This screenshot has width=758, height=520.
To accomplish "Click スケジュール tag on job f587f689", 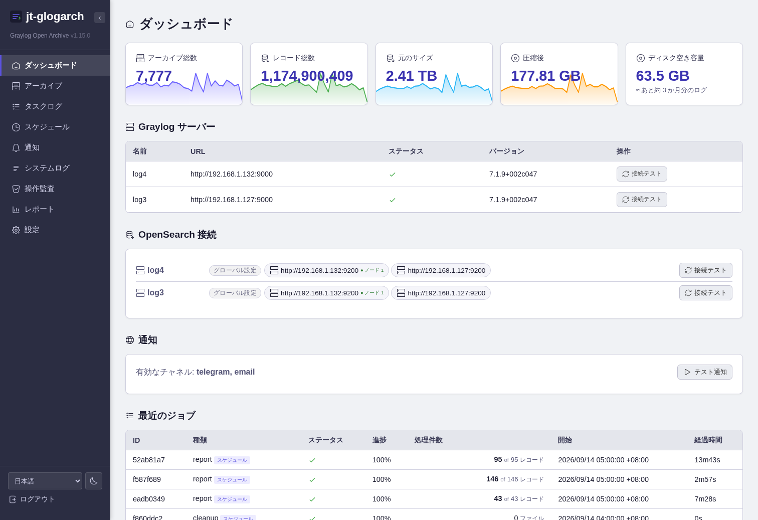I will click(232, 480).
